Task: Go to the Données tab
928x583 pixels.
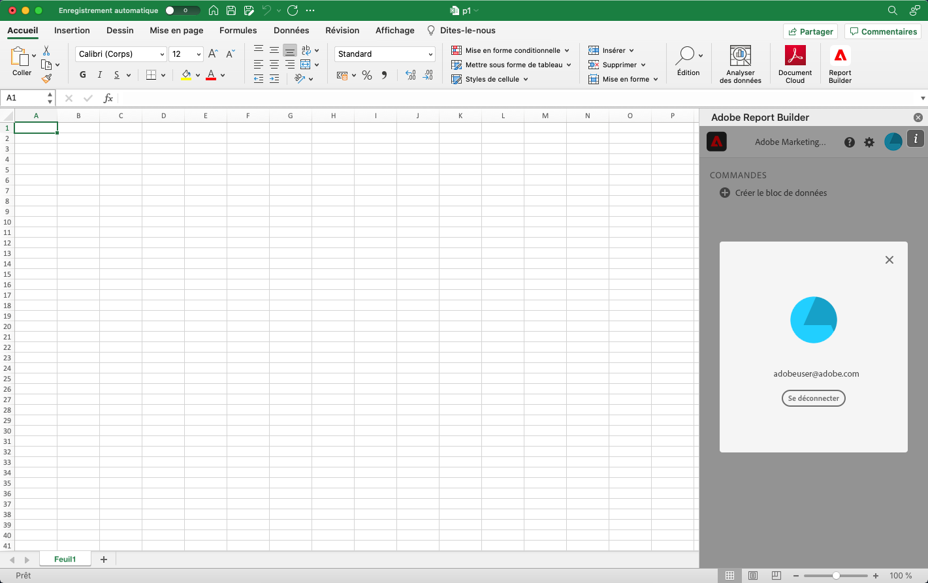Action: pos(291,30)
